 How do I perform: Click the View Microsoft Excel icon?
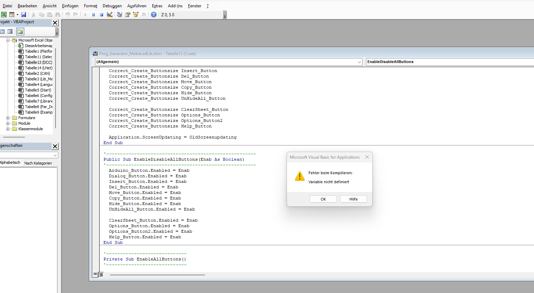pyautogui.click(x=4, y=15)
